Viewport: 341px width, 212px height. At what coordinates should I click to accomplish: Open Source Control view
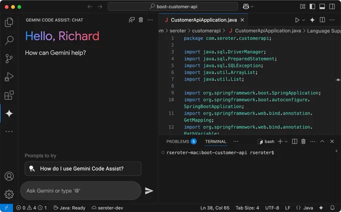(x=9, y=58)
